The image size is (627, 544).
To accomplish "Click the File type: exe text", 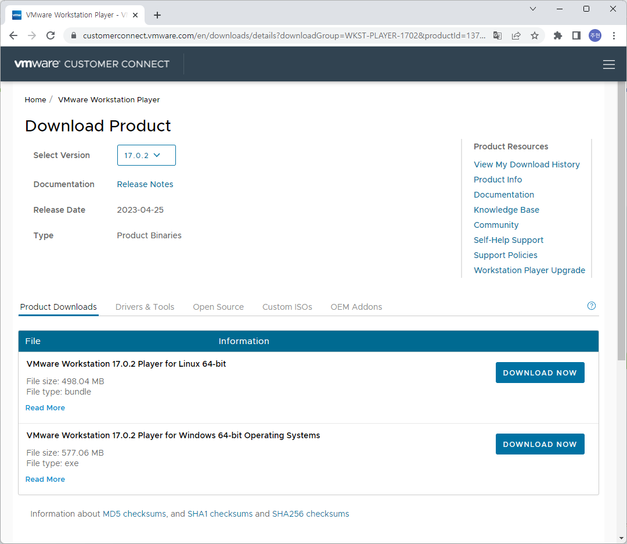I will click(x=52, y=464).
